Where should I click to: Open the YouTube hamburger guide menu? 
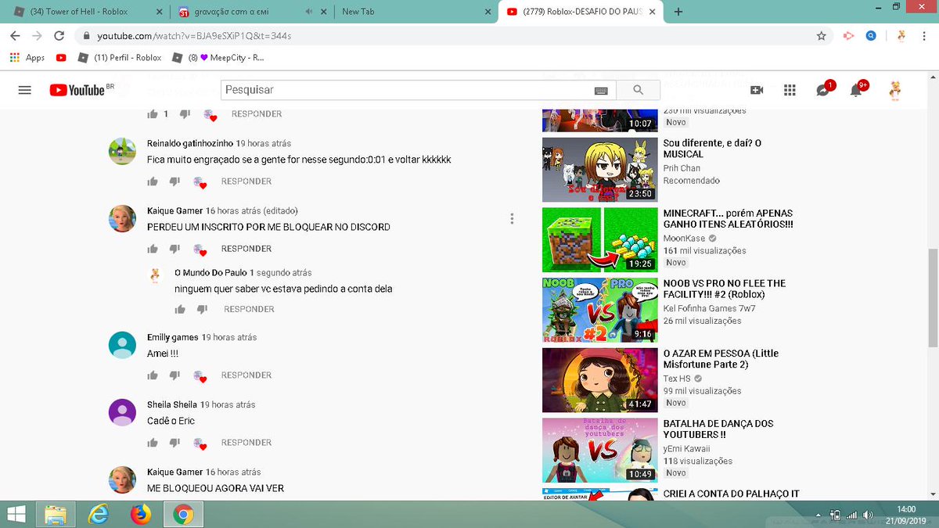24,90
